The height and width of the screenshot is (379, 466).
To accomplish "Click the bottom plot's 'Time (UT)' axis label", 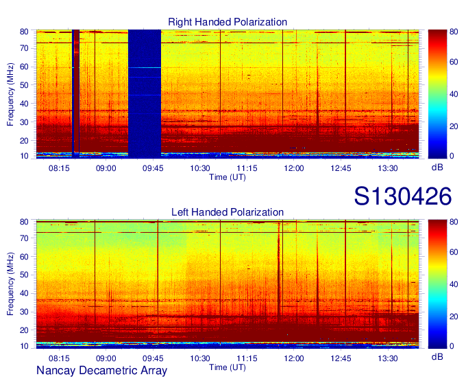I will coord(228,367).
